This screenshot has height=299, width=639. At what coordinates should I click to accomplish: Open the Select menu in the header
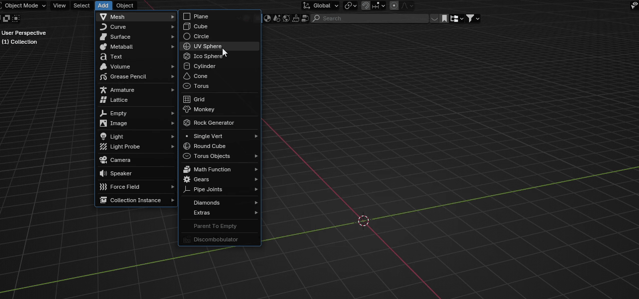(81, 5)
